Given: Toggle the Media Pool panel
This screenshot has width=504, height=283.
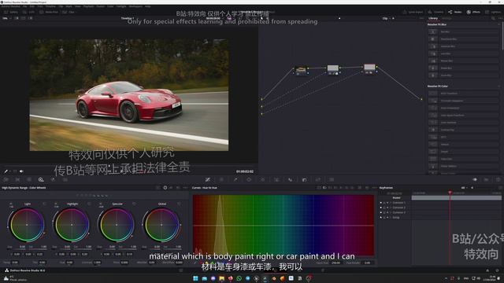Looking at the screenshot, I should 49,12.
